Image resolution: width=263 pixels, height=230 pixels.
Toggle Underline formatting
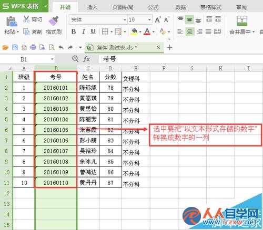coord(93,32)
